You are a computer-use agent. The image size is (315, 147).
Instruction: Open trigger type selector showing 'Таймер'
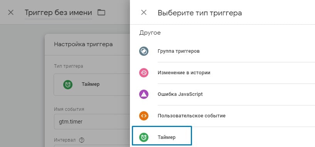(x=92, y=84)
